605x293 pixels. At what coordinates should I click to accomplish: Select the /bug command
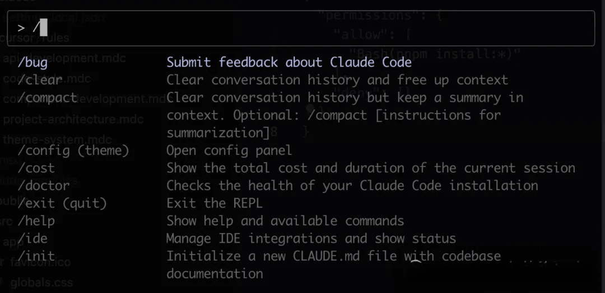pyautogui.click(x=32, y=63)
